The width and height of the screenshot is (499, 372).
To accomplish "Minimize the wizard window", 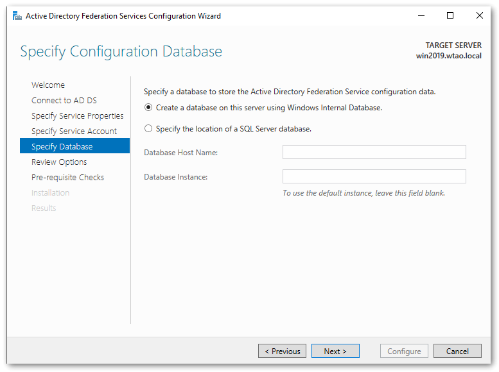I will click(421, 16).
